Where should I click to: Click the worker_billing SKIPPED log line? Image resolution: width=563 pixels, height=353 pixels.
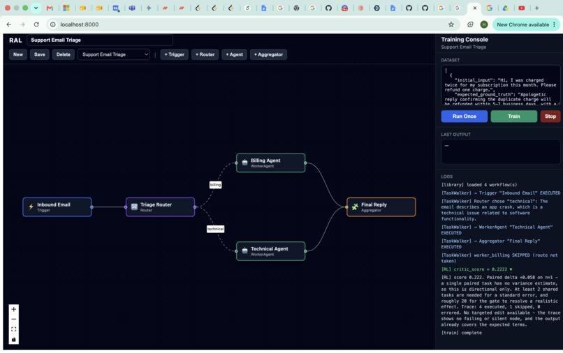tap(499, 258)
